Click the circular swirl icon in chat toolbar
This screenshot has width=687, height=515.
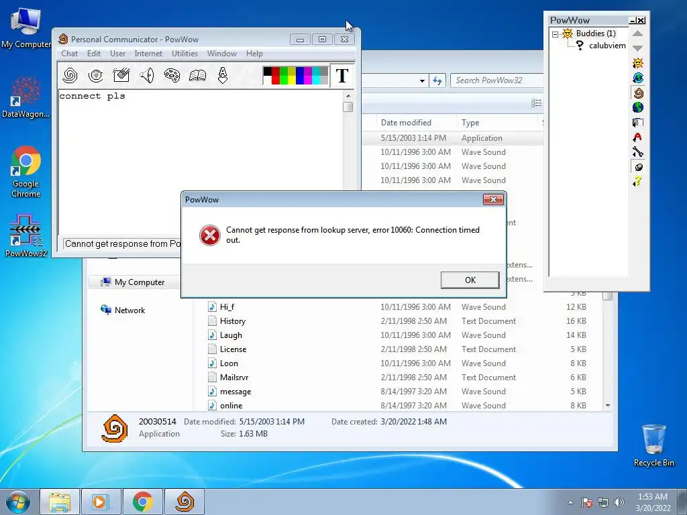(95, 75)
